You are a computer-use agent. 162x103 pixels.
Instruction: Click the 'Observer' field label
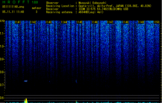click(52, 3)
